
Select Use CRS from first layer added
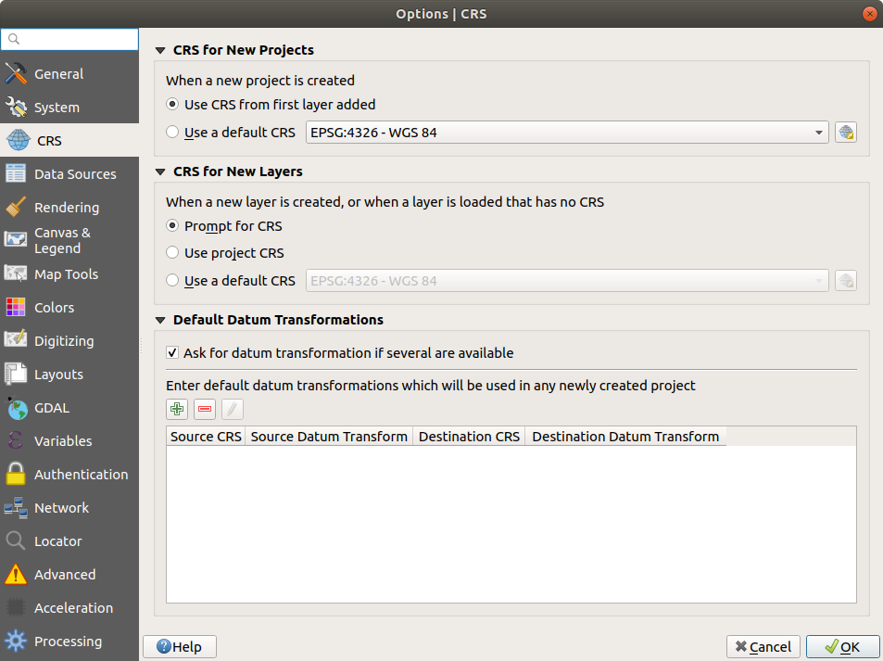tap(172, 105)
